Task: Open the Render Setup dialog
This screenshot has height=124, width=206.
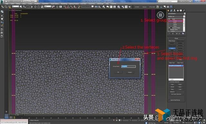Action: (x=123, y=7)
